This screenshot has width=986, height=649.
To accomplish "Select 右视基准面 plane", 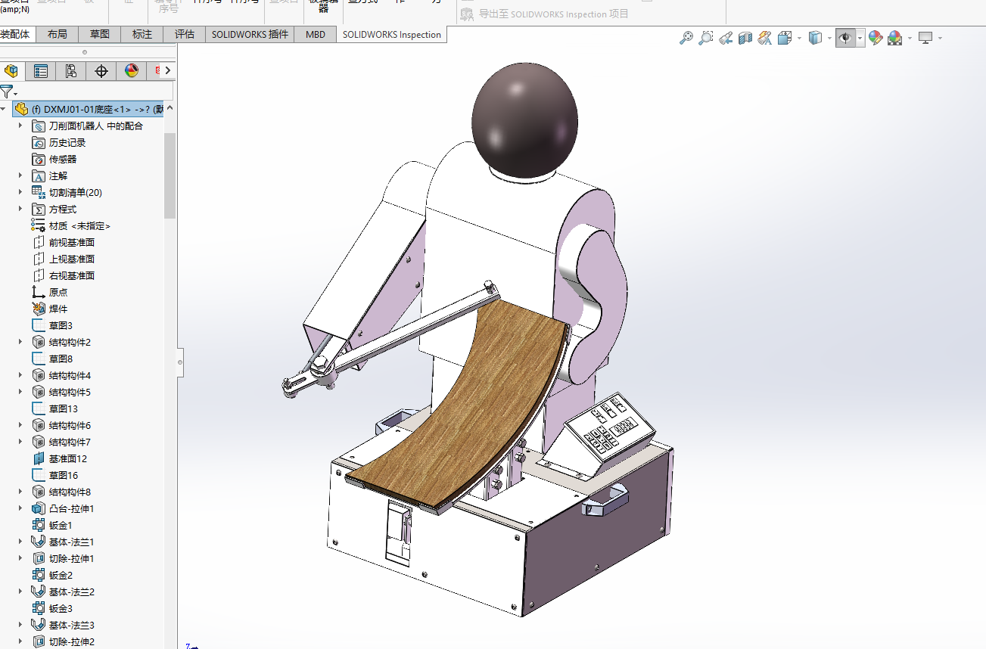I will coord(72,275).
